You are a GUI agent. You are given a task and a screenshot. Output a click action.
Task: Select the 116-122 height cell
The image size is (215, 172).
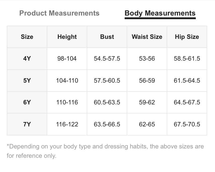[x=67, y=124]
